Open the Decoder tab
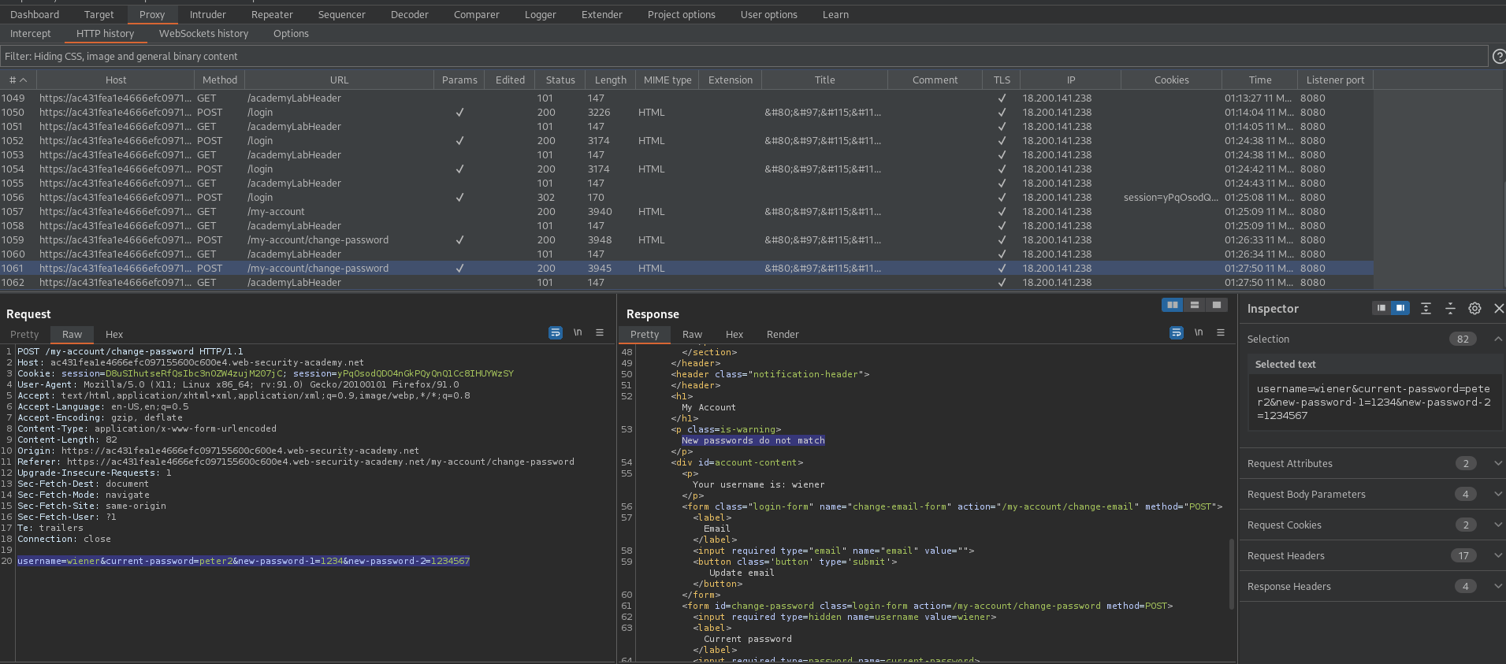The image size is (1506, 664). (x=410, y=14)
